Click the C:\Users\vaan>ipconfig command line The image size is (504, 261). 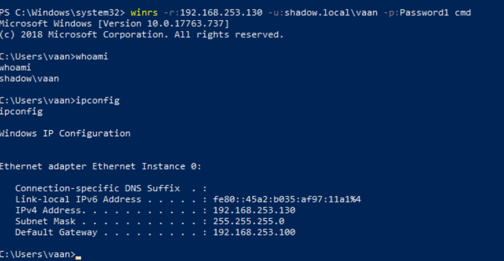59,101
